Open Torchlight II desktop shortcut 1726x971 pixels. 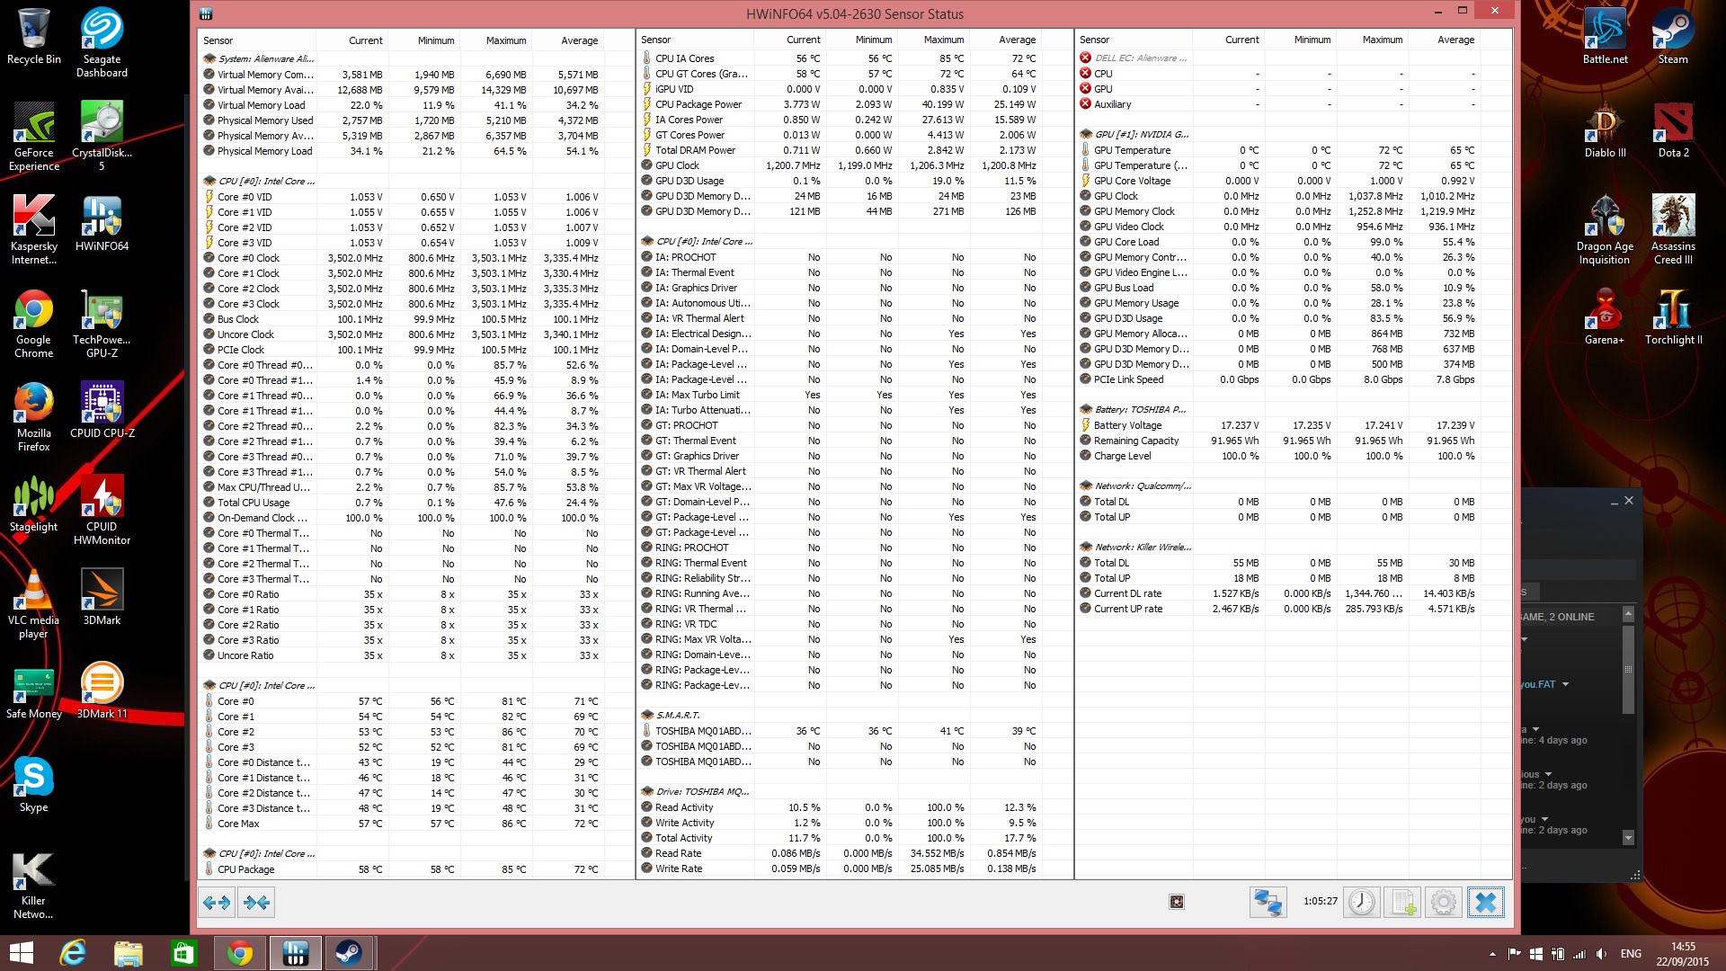[1673, 317]
